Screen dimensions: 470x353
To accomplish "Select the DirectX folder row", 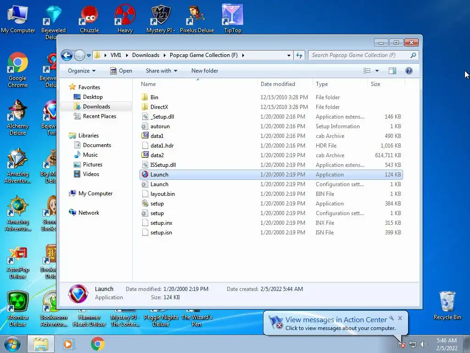I will pyautogui.click(x=271, y=107).
